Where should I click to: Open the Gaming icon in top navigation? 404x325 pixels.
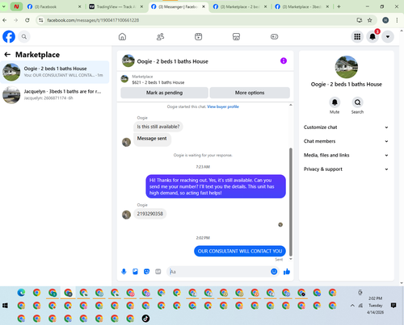(274, 36)
